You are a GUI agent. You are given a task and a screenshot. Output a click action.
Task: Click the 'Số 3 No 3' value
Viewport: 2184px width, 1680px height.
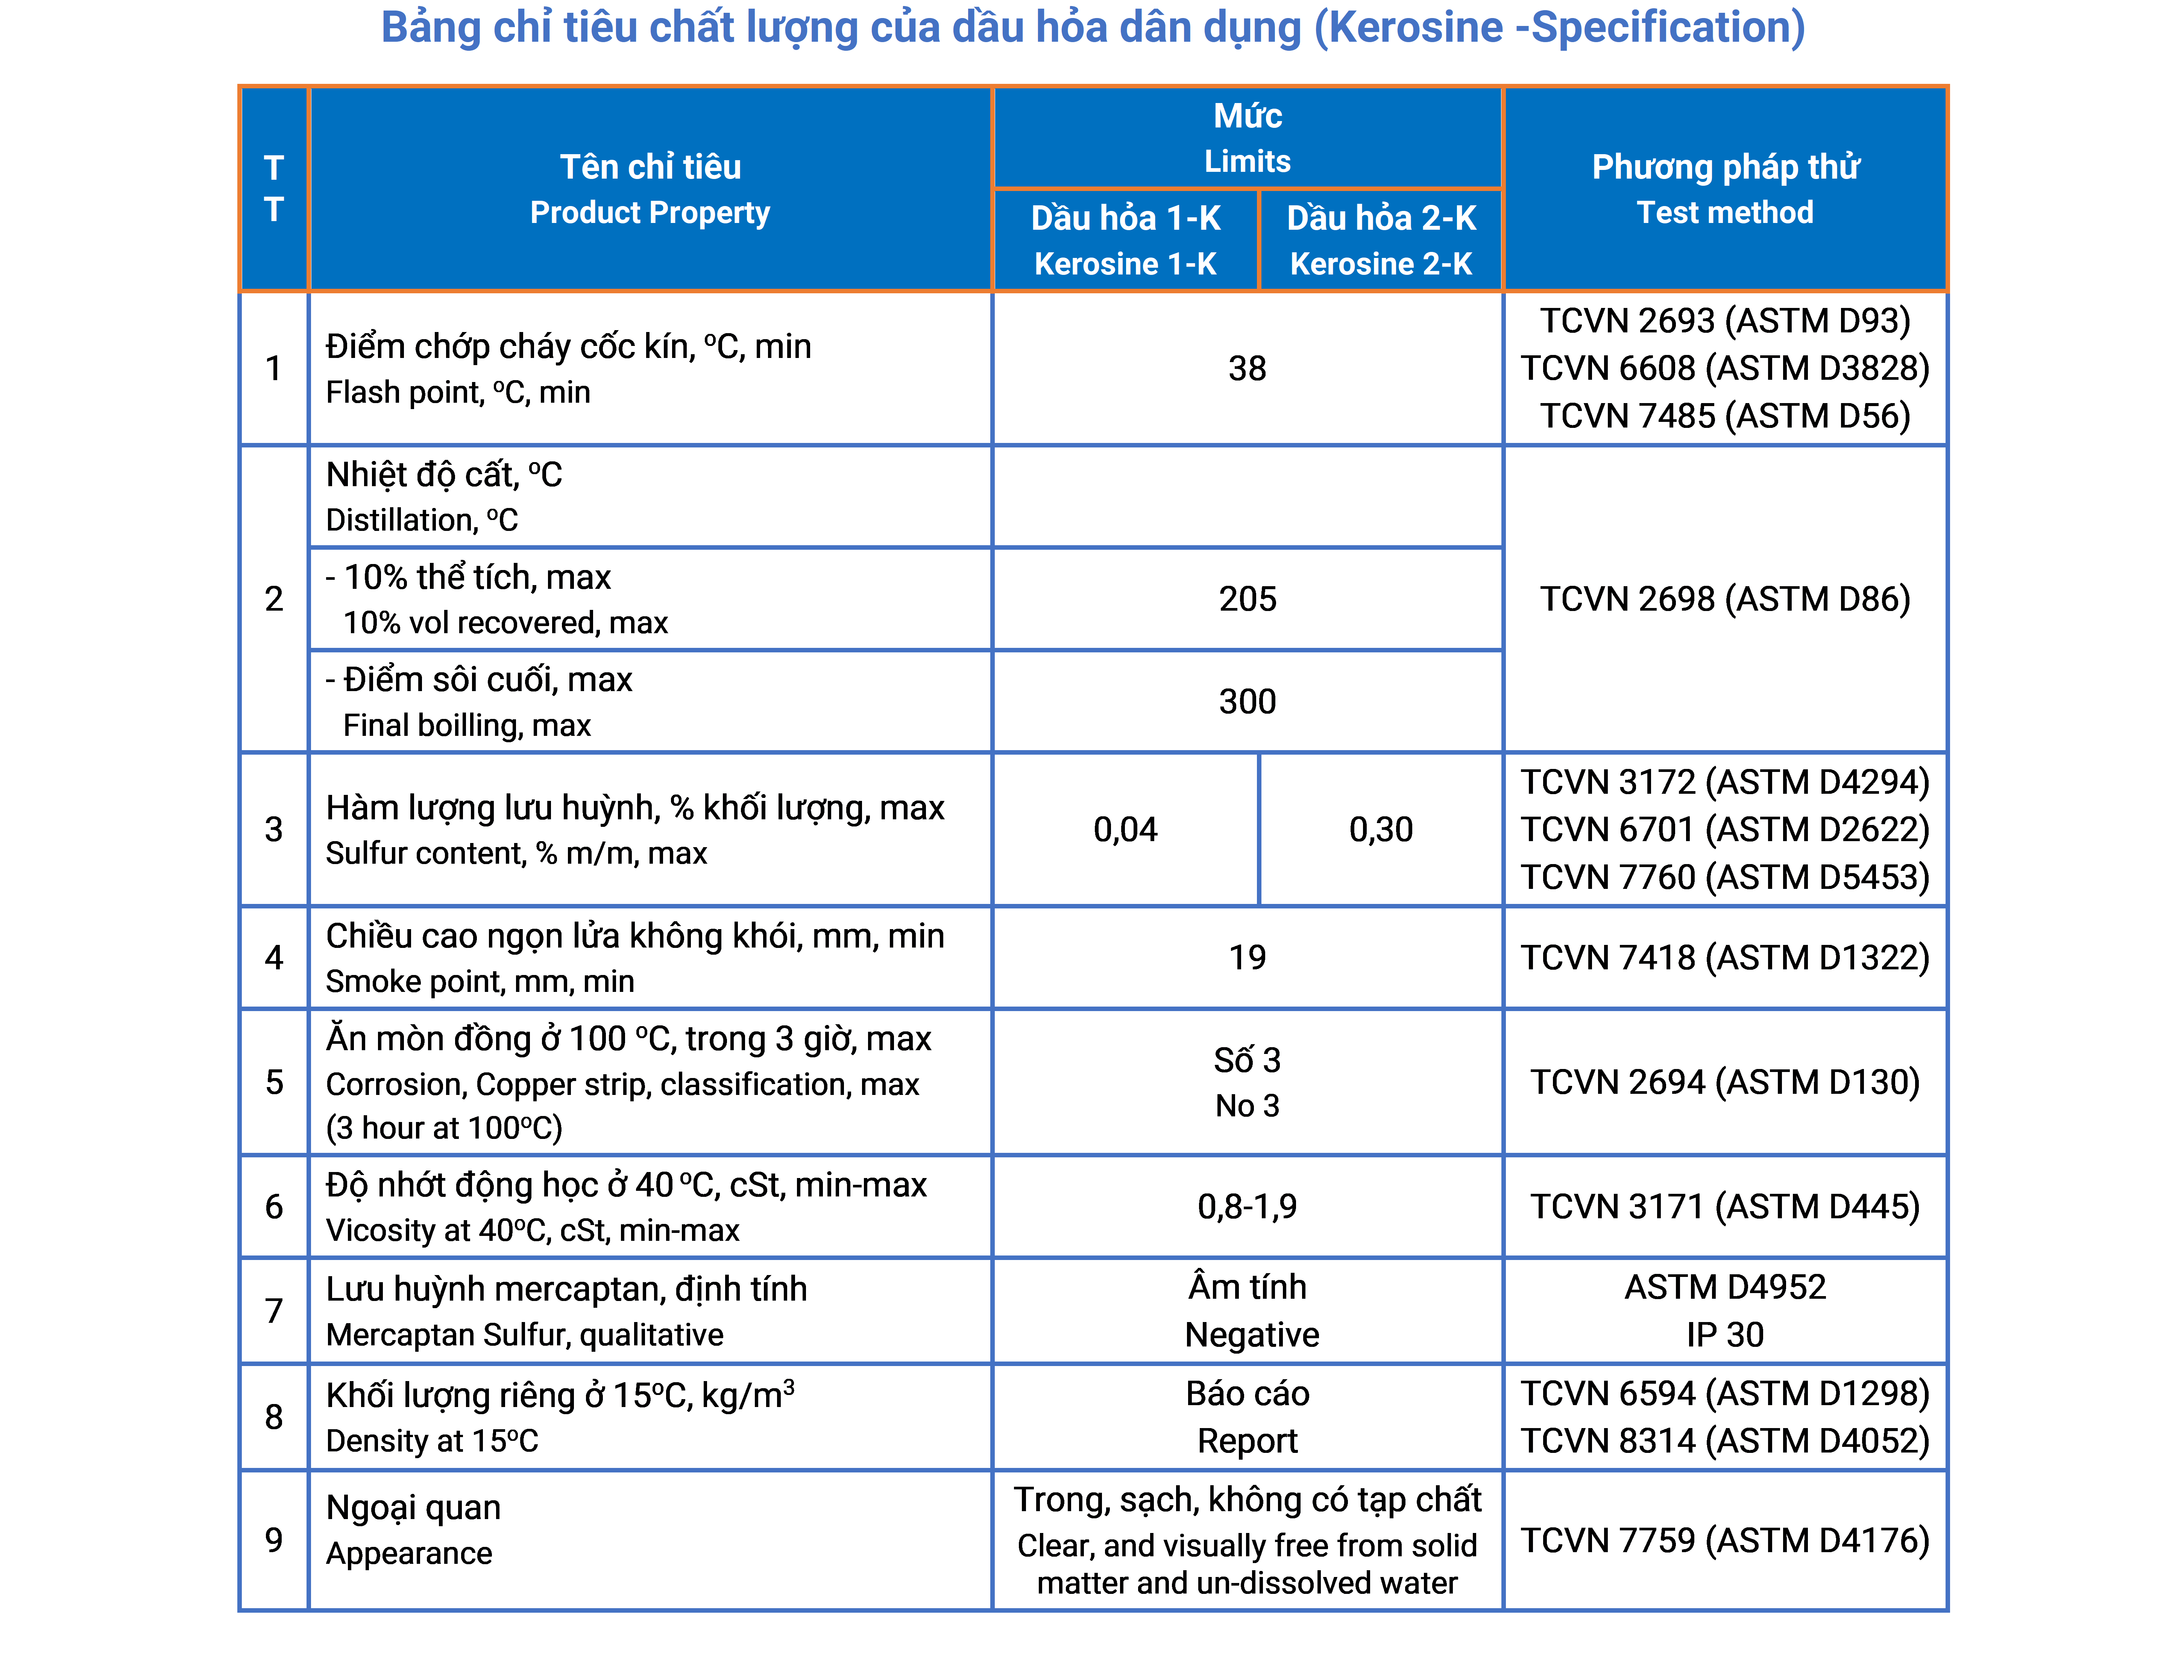[1247, 1083]
